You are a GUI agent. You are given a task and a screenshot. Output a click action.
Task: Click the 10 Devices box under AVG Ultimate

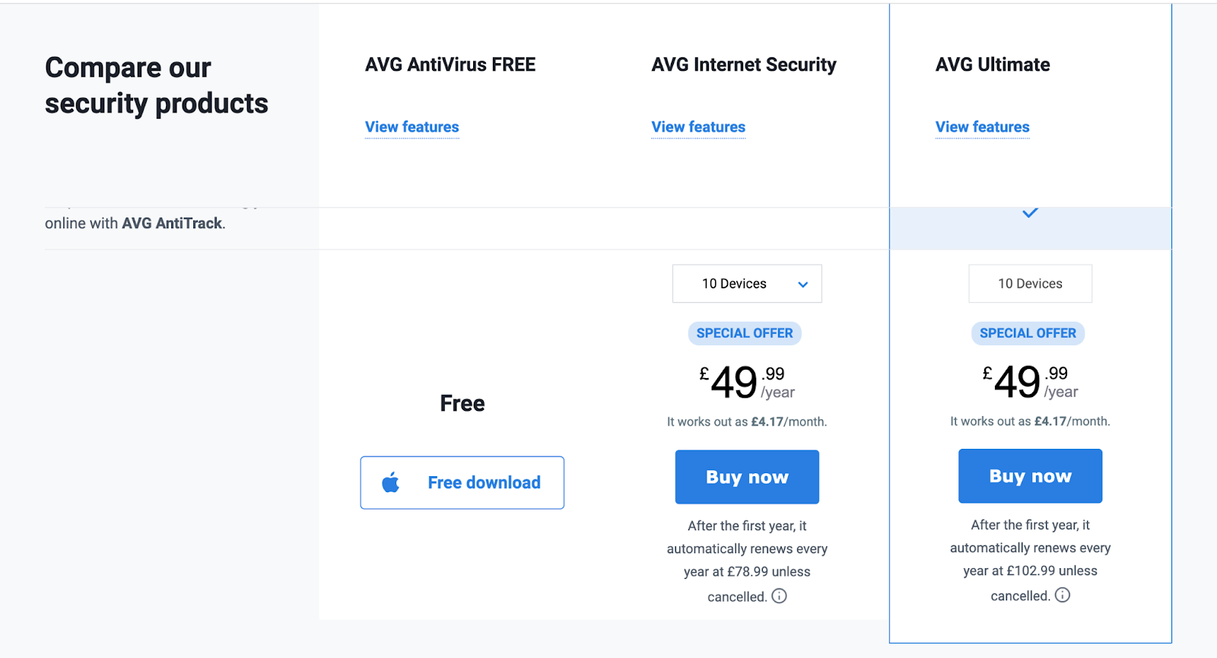click(1030, 284)
